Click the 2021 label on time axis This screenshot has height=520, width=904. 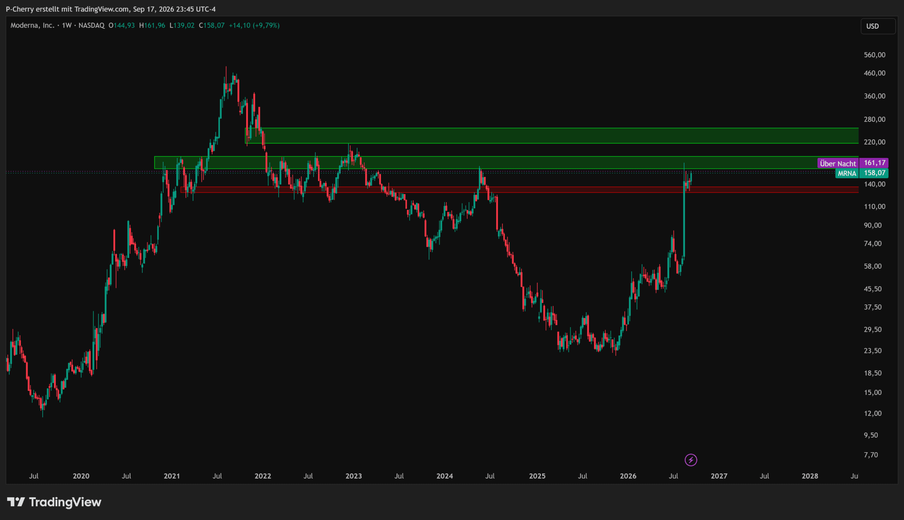click(x=172, y=476)
